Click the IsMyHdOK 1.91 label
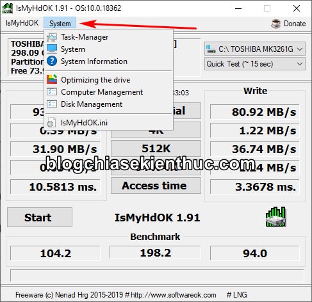This screenshot has height=302, width=312. click(x=157, y=218)
